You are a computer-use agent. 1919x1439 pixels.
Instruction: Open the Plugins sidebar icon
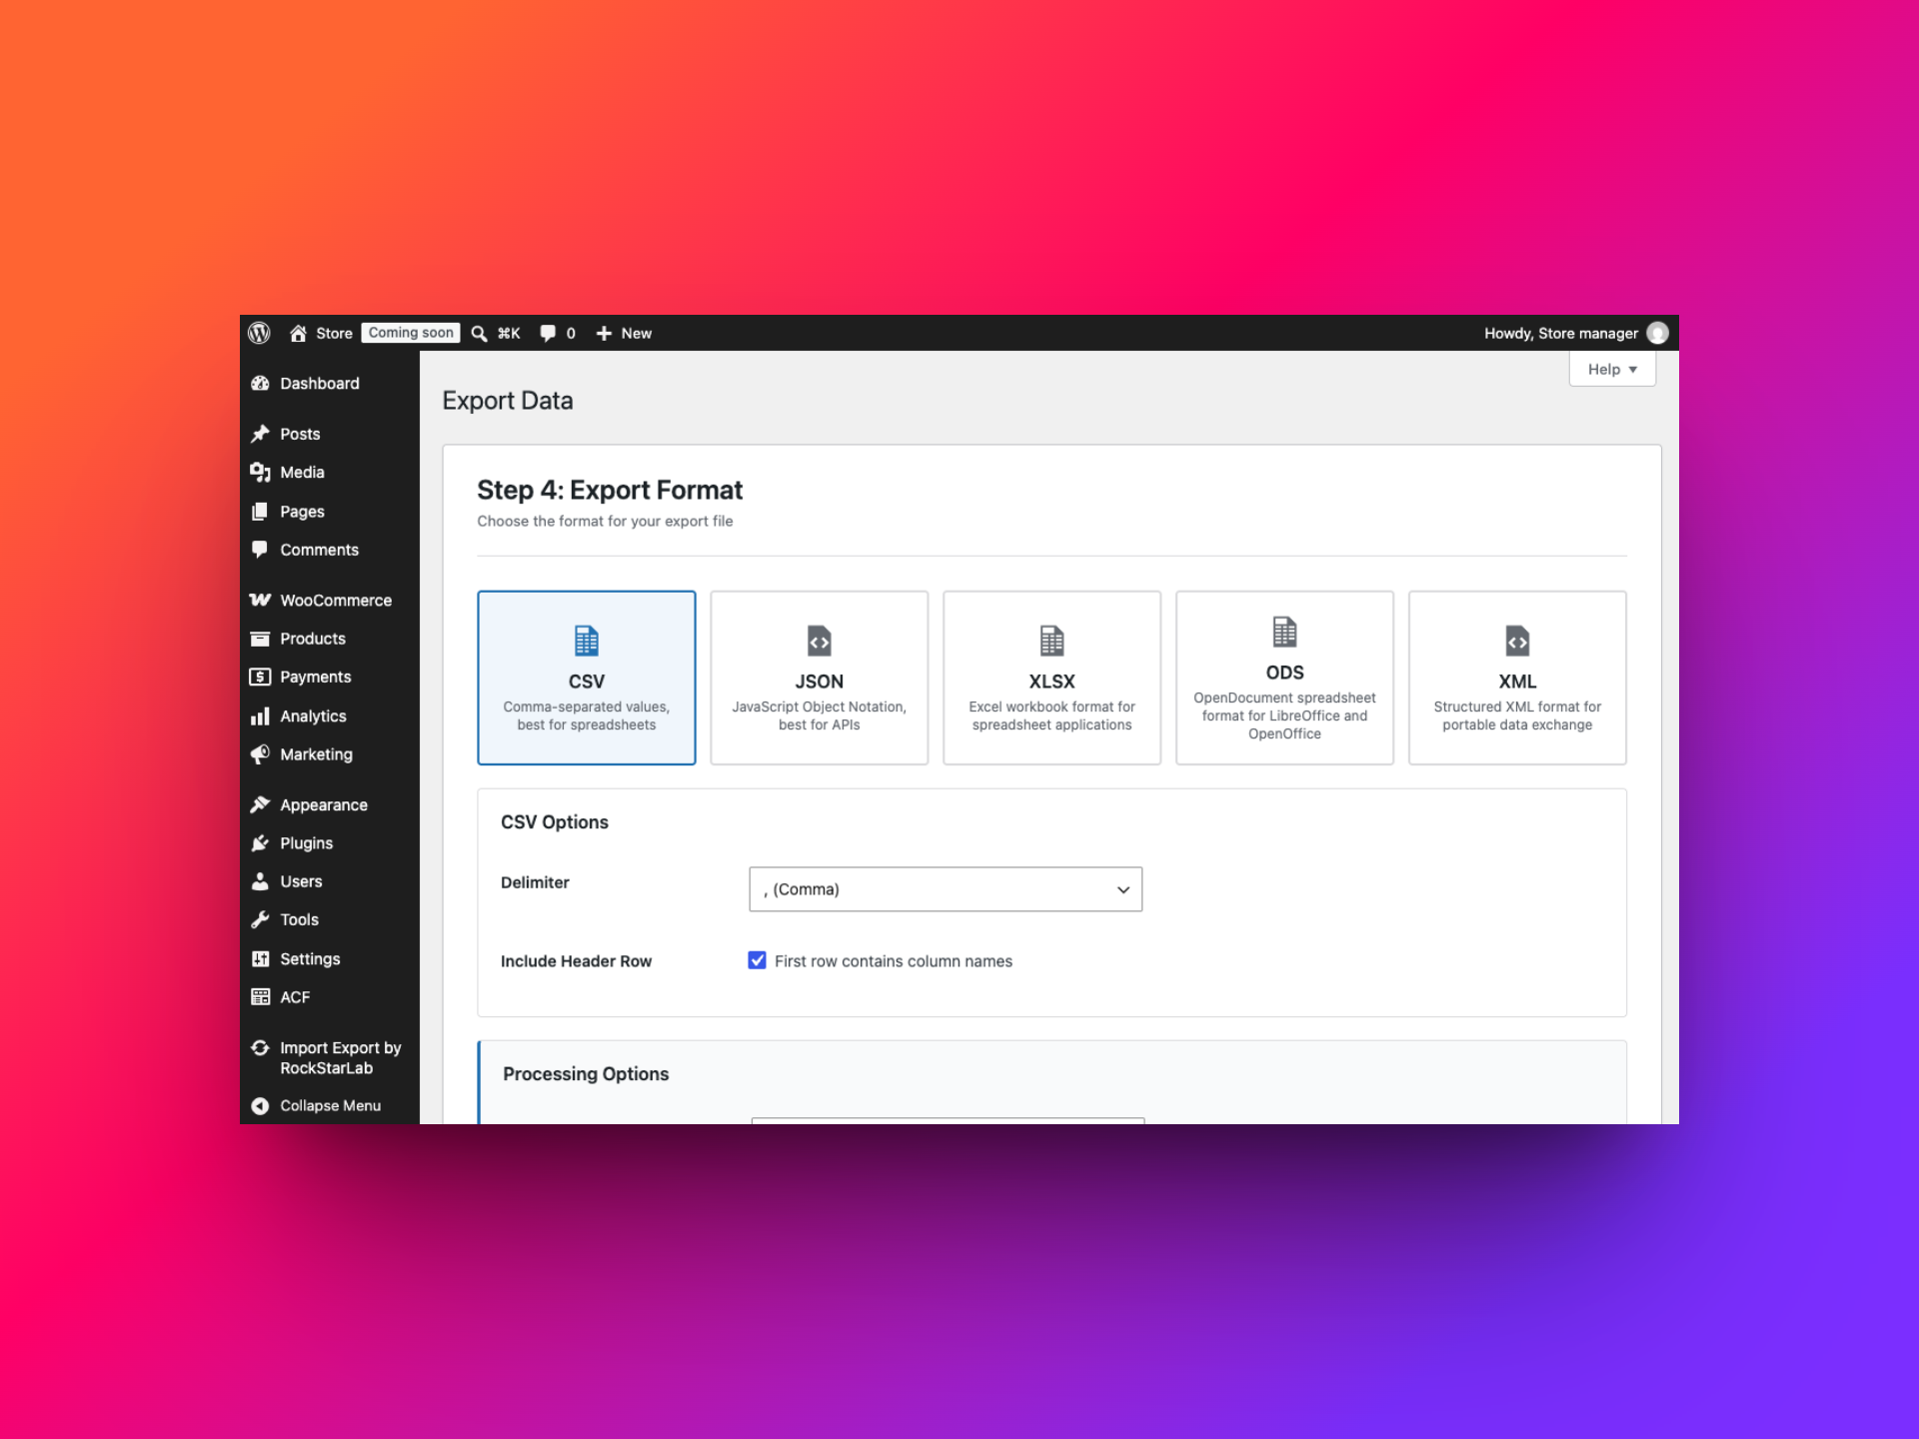260,843
